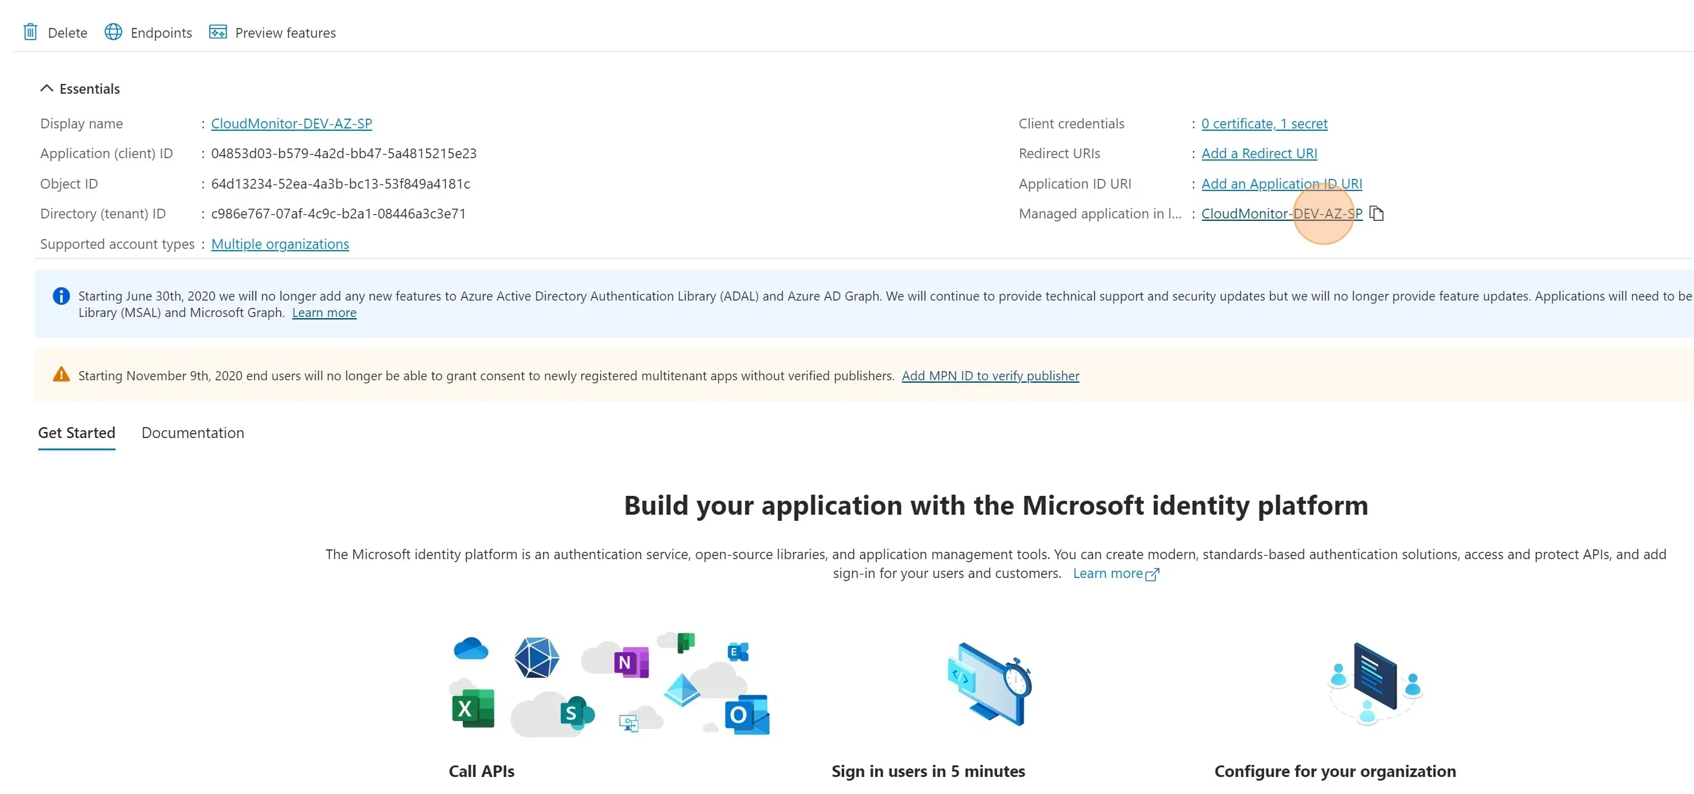Click the Supported account types label

(118, 244)
